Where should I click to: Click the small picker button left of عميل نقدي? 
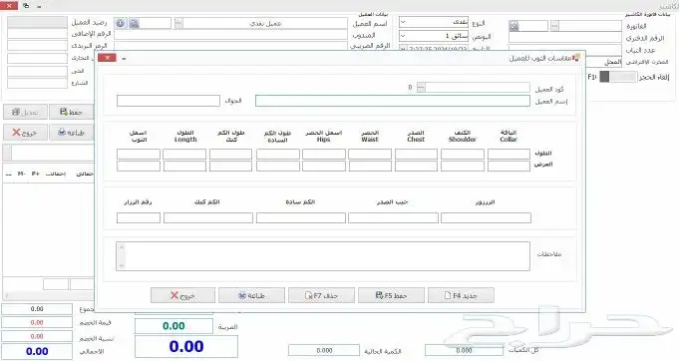[x=178, y=23]
